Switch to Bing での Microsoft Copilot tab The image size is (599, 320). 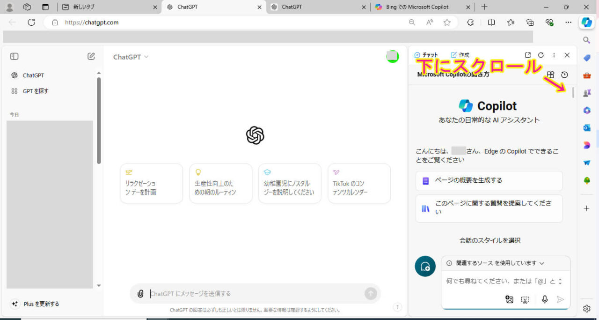(x=423, y=7)
